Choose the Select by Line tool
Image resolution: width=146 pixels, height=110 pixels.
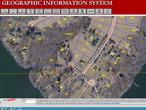(x=30, y=11)
